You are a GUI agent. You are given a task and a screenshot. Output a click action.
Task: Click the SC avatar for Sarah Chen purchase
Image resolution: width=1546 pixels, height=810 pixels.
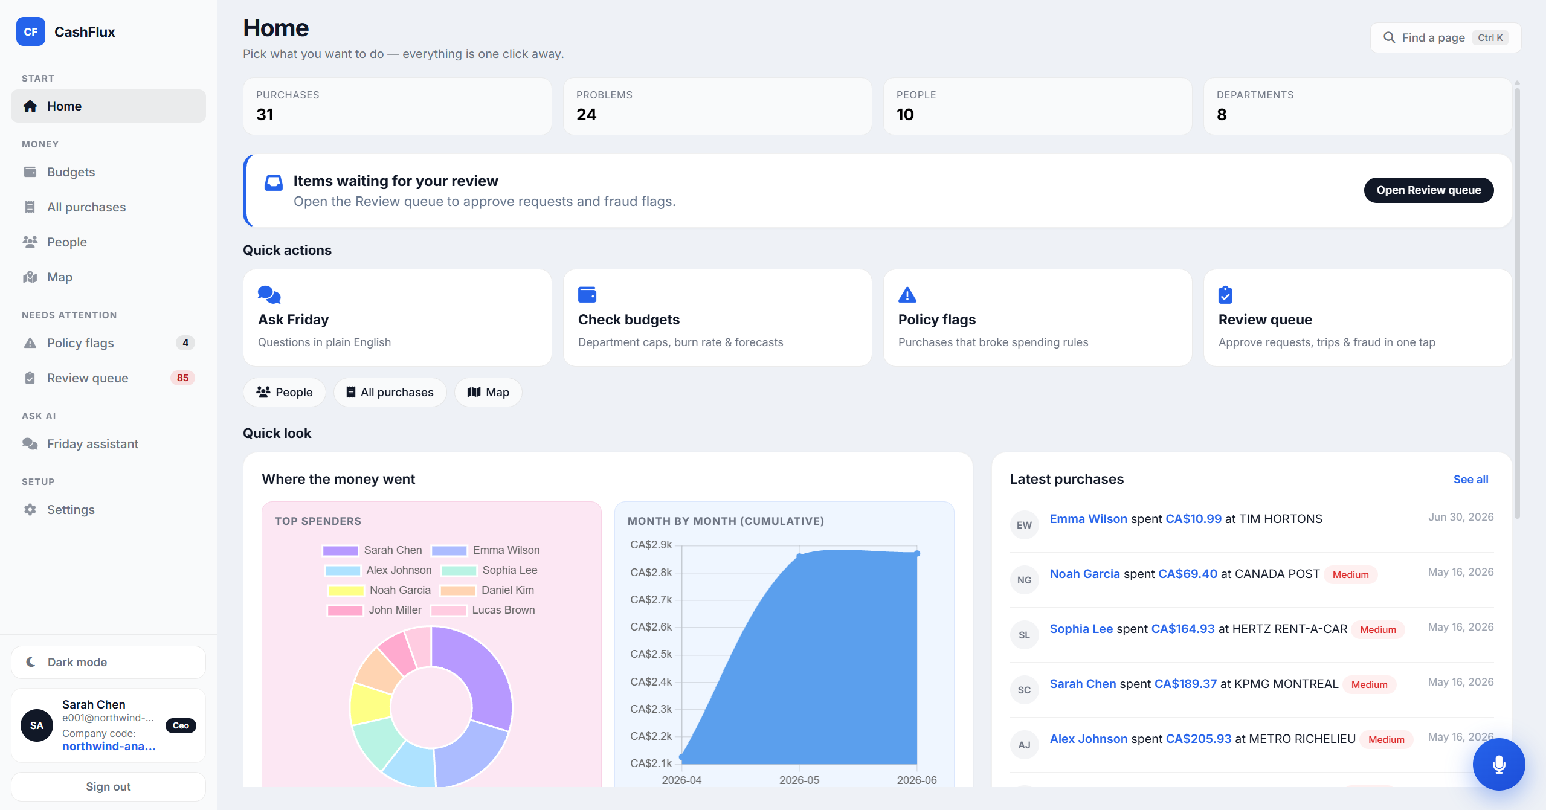[1024, 690]
